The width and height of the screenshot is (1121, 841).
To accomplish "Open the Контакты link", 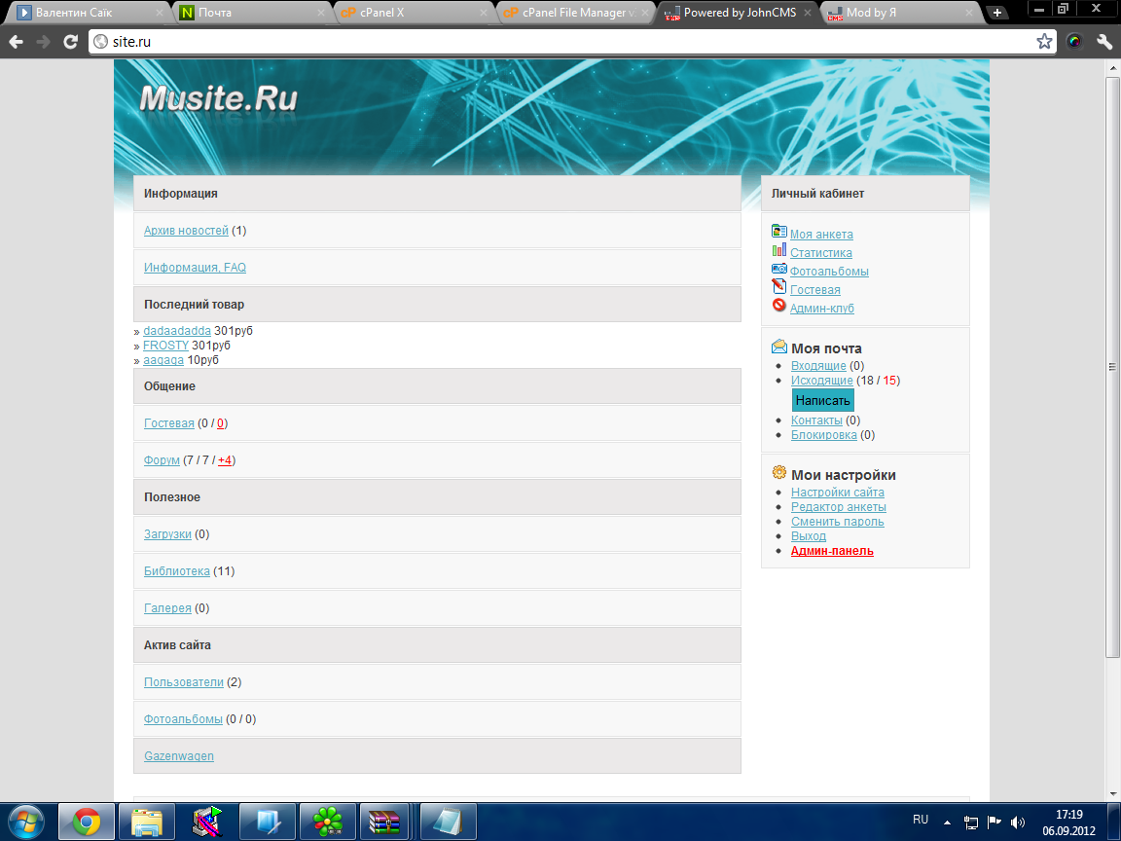I will coord(816,420).
